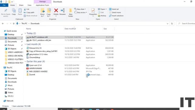Open the OS (C:) drive

pyautogui.click(x=10, y=96)
